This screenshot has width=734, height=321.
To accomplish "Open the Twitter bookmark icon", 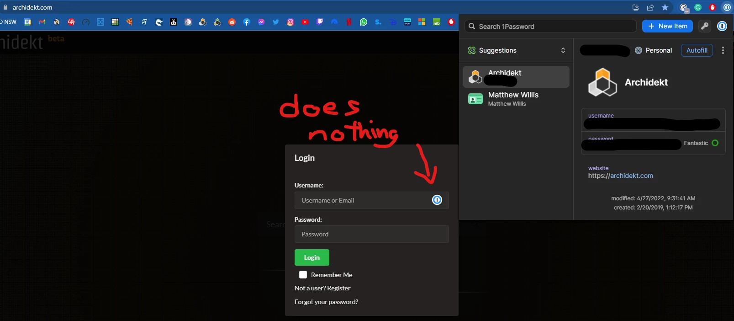I will pyautogui.click(x=276, y=22).
